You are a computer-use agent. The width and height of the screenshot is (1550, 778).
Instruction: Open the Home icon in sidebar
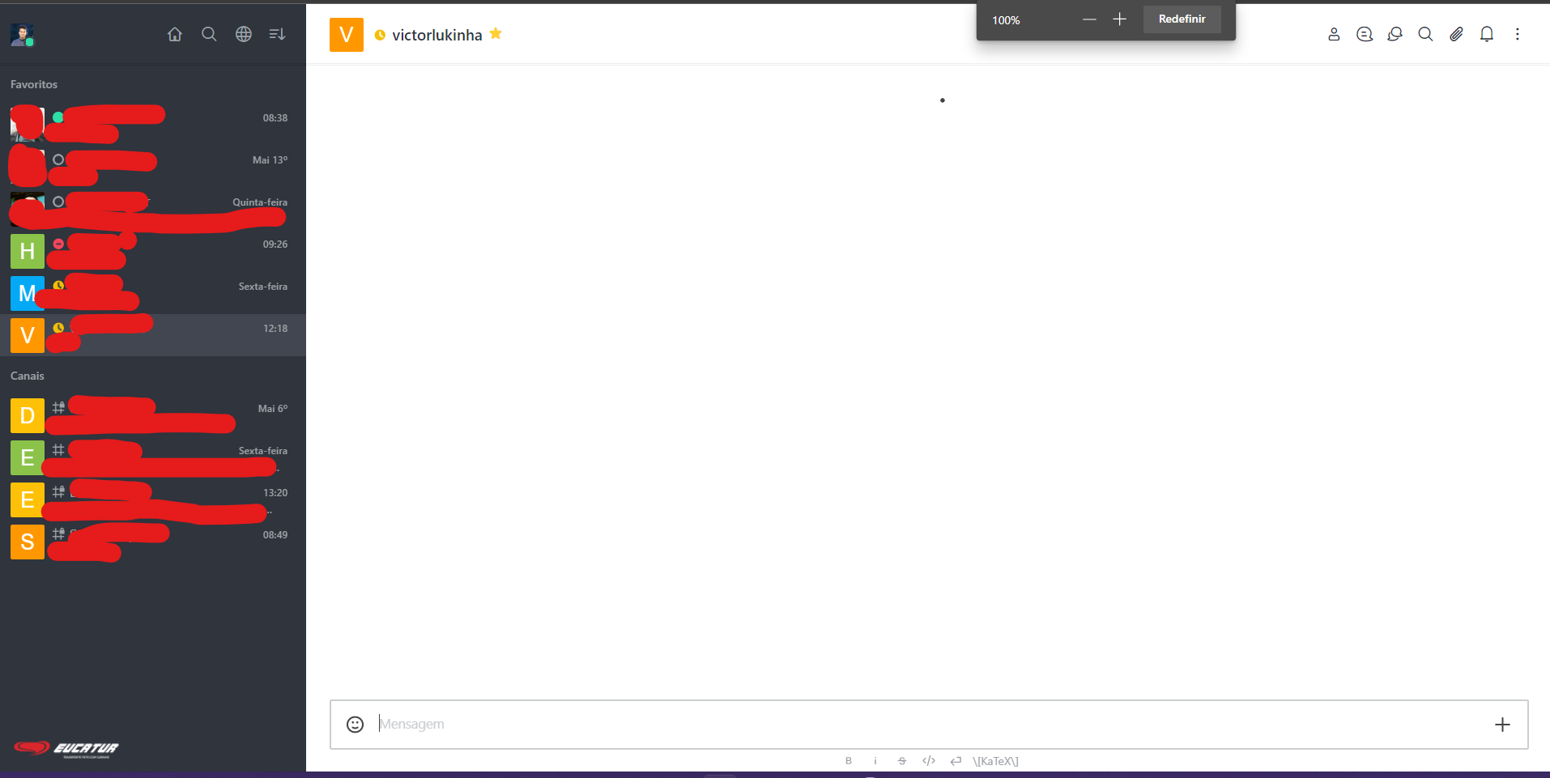(175, 34)
